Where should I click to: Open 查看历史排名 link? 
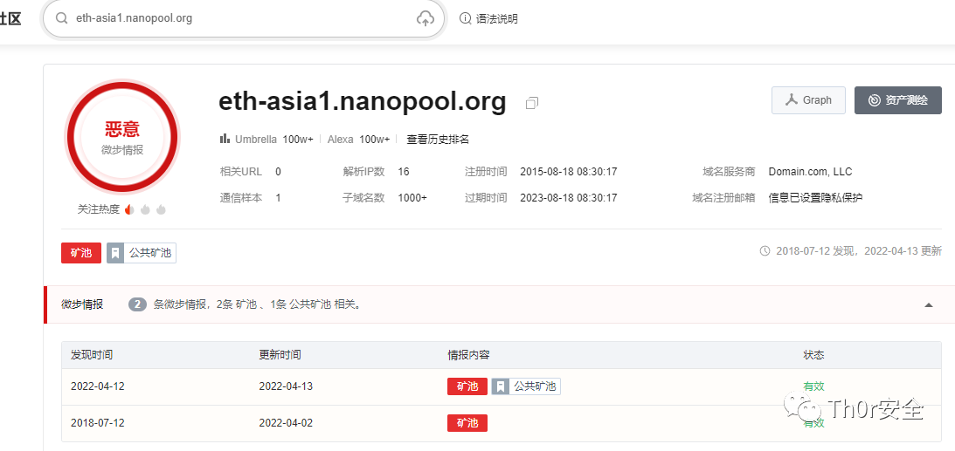(x=438, y=140)
